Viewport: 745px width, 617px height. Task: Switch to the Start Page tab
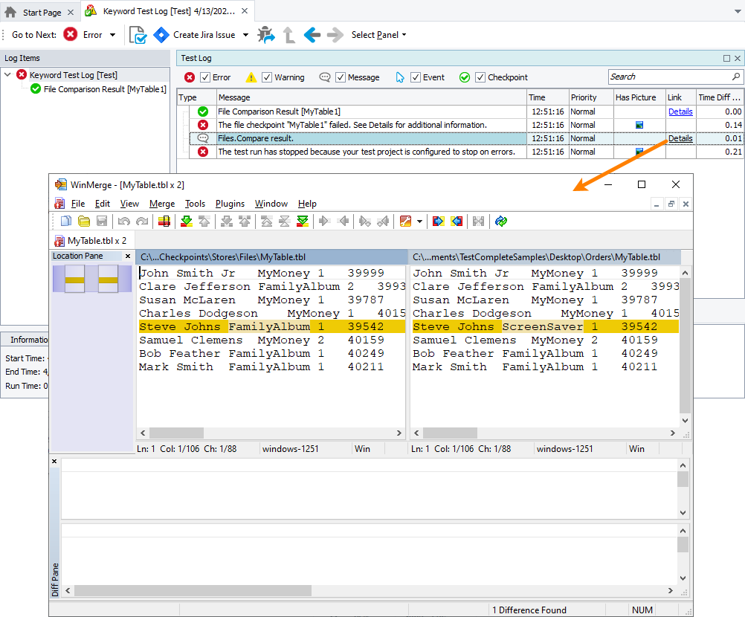coord(40,11)
